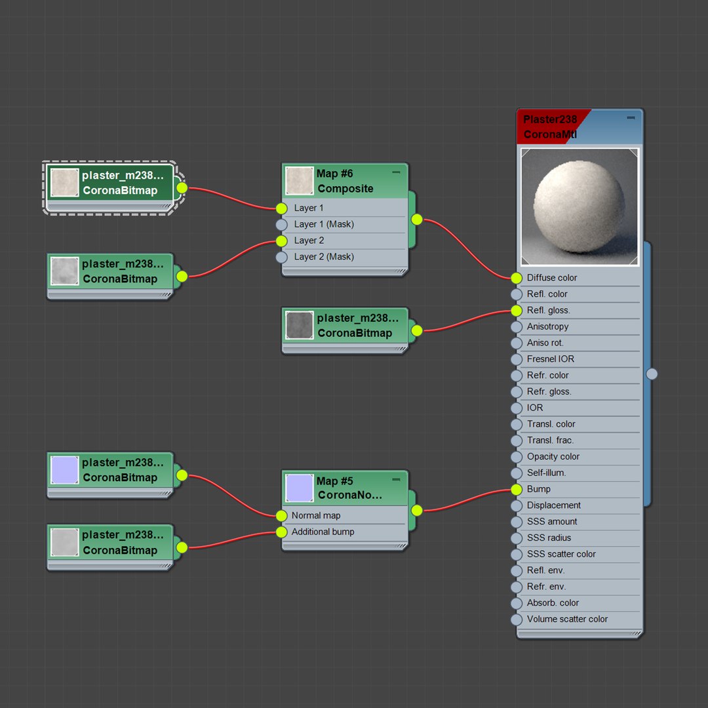Click the Refr. env. input socket

point(517,587)
